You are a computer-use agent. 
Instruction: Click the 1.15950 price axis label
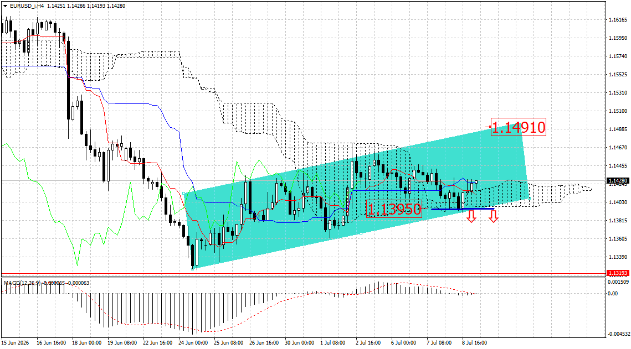pos(618,38)
